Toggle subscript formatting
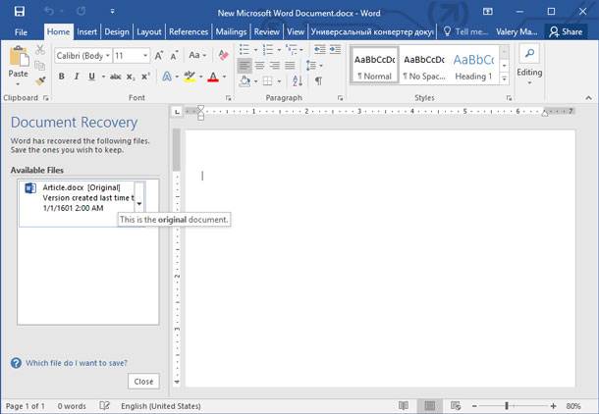 pos(131,77)
